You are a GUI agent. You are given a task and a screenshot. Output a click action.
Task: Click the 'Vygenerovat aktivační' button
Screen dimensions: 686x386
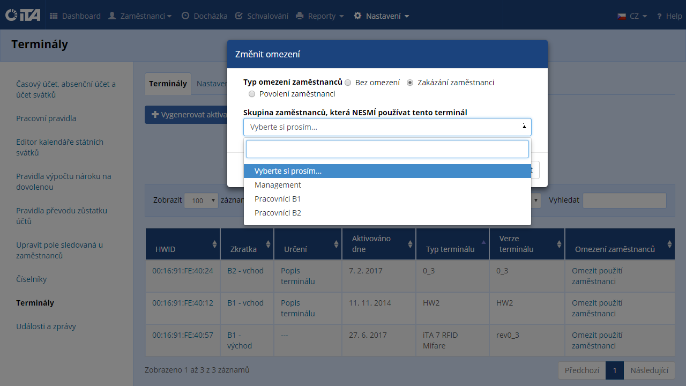185,115
